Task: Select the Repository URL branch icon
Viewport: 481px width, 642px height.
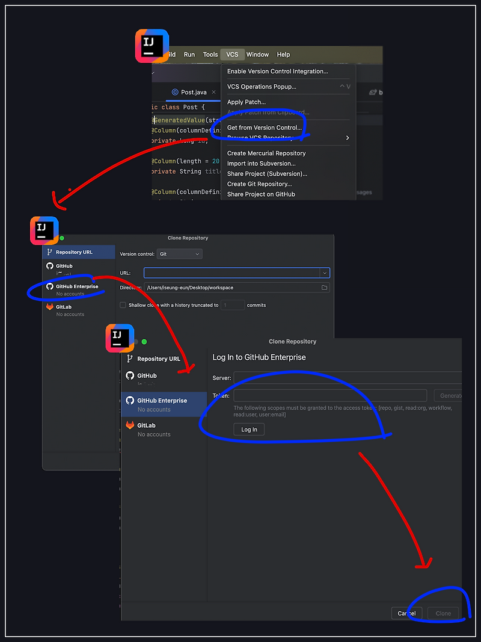Action: [51, 252]
